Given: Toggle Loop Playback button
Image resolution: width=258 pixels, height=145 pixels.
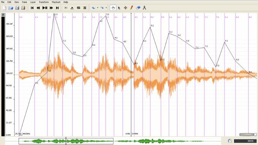Looking at the screenshot, I should [72, 8].
